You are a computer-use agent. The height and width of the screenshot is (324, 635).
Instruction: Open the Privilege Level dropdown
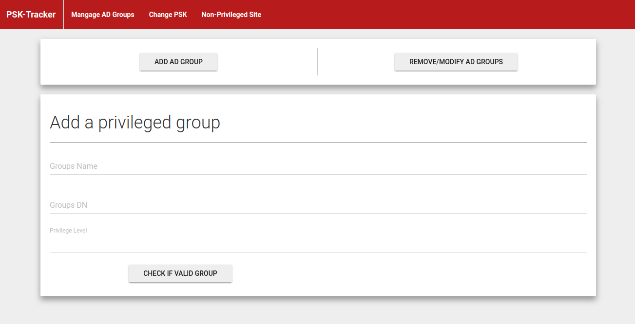(x=318, y=244)
